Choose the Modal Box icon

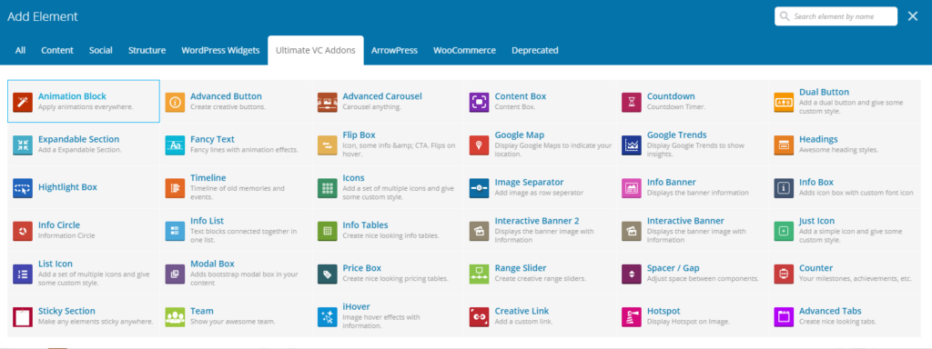(175, 274)
